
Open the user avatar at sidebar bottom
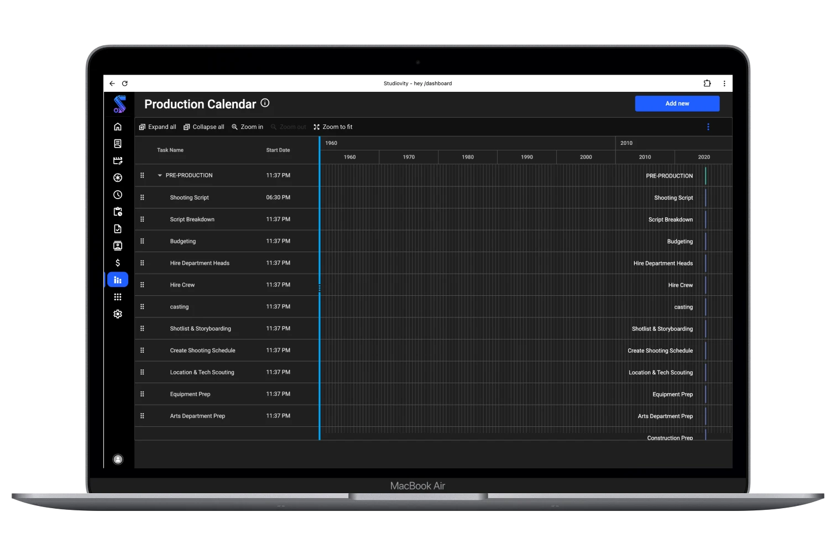(x=118, y=460)
